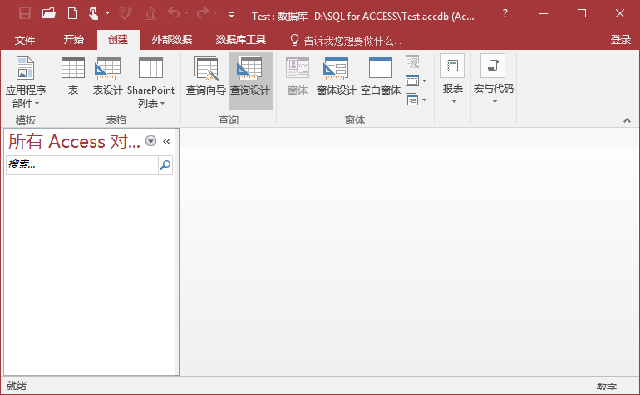The height and width of the screenshot is (395, 640).
Task: Toggle touch/mouse mode icon
Action: (93, 14)
